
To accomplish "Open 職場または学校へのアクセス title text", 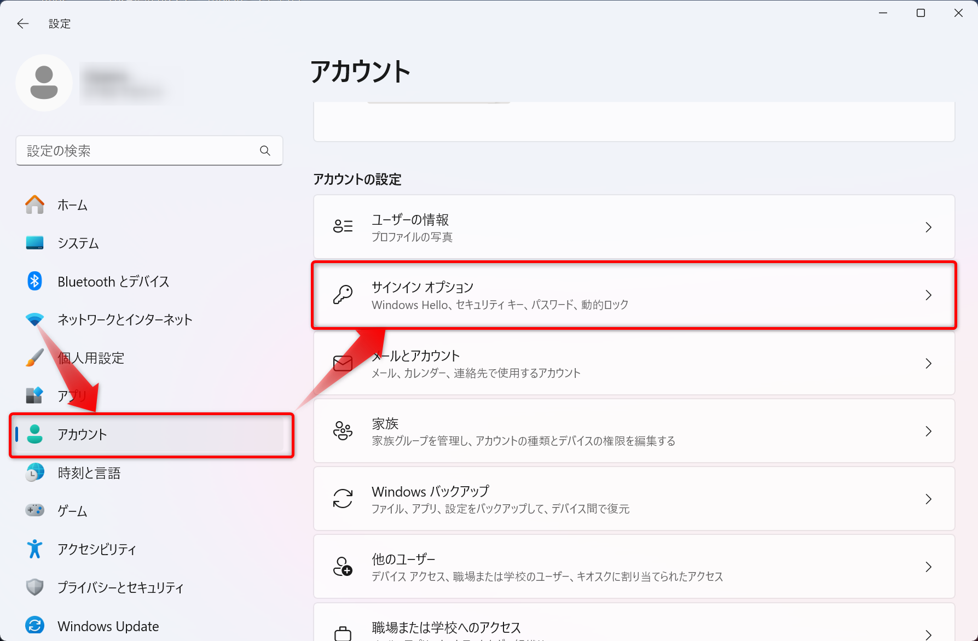I will (x=447, y=627).
